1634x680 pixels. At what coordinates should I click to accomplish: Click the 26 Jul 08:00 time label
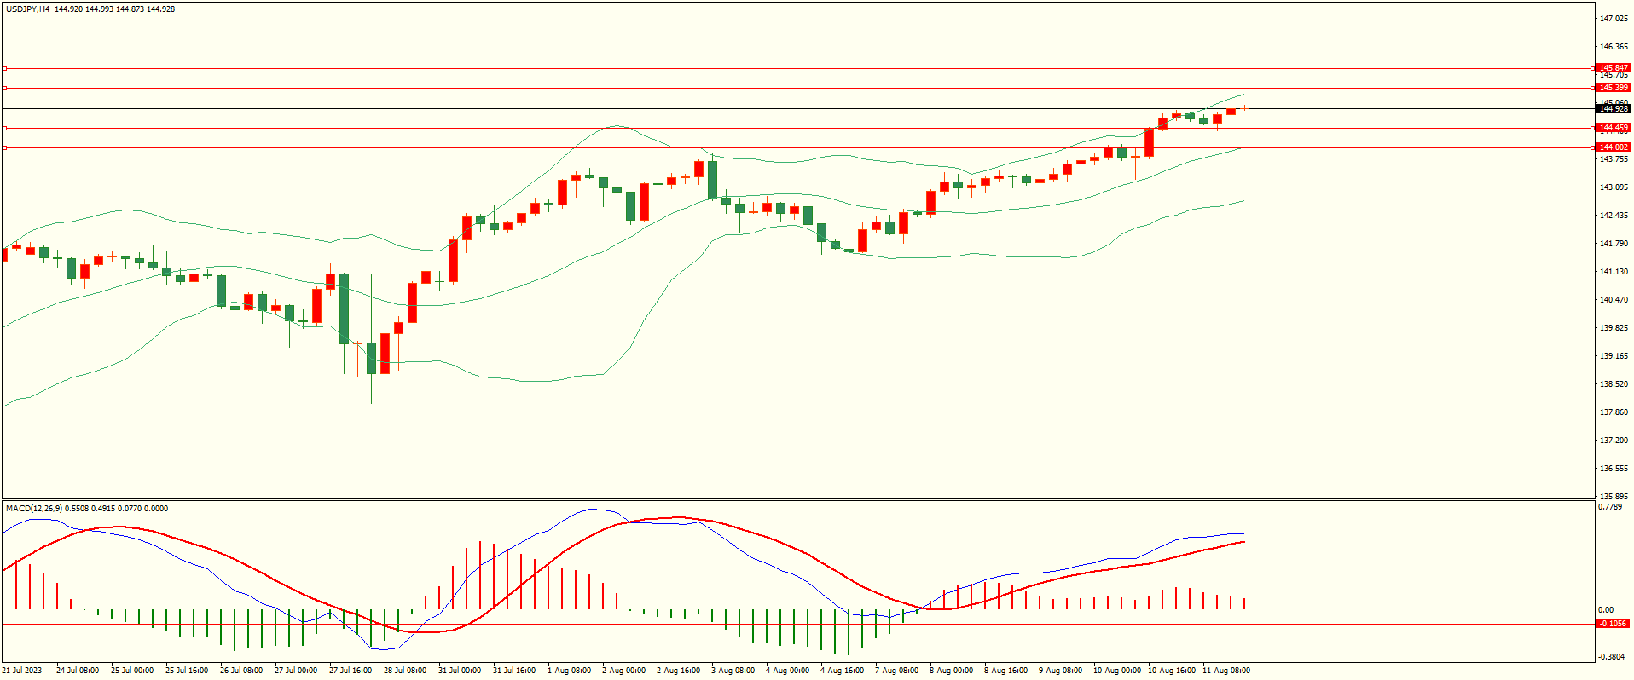(241, 671)
